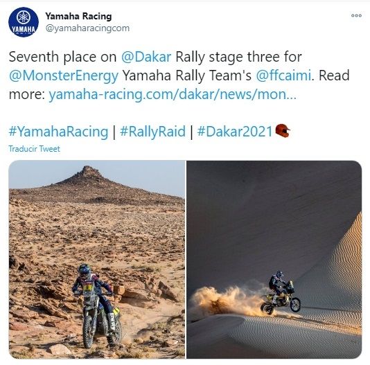Open the #RallyRaid hashtag

point(152,131)
